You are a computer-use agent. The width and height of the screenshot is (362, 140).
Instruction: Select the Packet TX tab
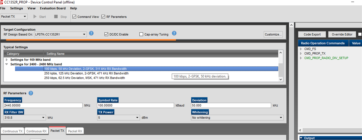click(57, 131)
